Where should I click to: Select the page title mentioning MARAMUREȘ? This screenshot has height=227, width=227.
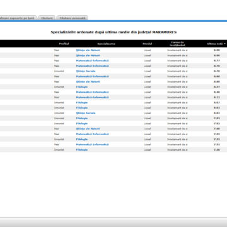pos(113,32)
